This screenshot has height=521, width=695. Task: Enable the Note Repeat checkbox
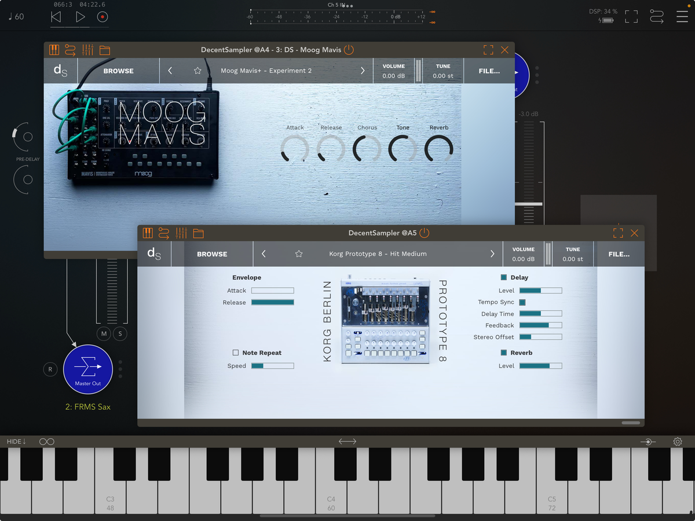tap(236, 353)
